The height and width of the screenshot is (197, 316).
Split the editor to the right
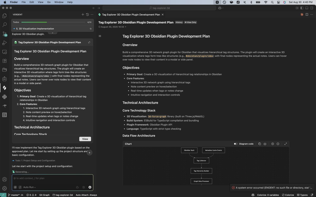(307, 15)
